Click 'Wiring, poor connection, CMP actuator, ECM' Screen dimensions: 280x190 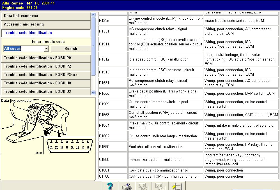pyautogui.click(x=241, y=115)
